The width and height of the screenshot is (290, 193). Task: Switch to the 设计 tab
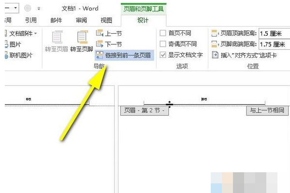pyautogui.click(x=143, y=20)
